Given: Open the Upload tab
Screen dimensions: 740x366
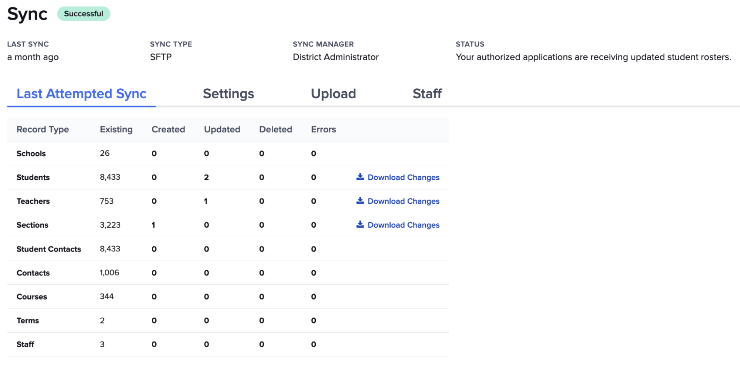Looking at the screenshot, I should [333, 94].
